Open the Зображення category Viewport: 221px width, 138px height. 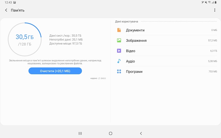[167, 40]
